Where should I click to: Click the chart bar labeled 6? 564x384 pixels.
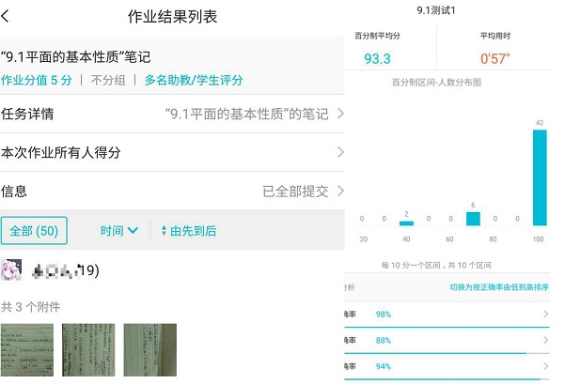coord(473,219)
